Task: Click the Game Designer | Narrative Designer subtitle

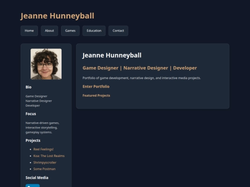Action: tap(140, 68)
